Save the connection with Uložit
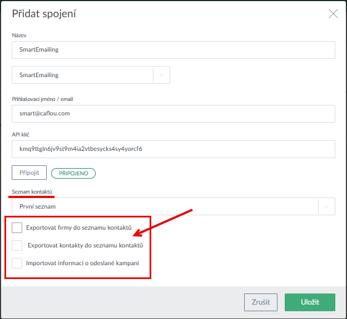This screenshot has width=347, height=319. pyautogui.click(x=310, y=302)
